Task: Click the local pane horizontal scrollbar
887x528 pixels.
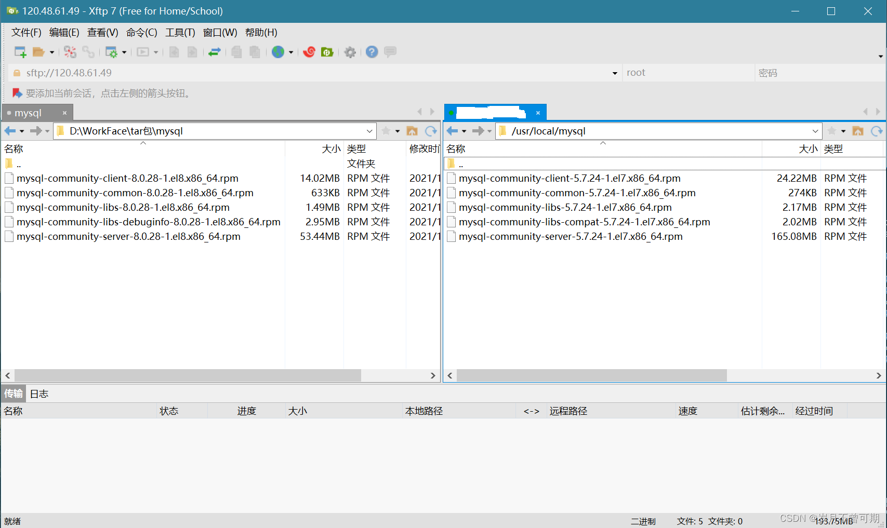Action: click(x=188, y=375)
